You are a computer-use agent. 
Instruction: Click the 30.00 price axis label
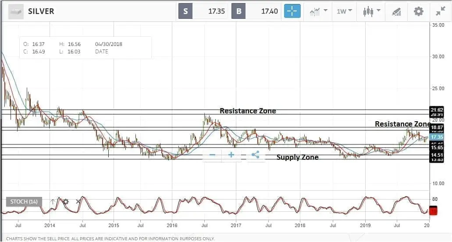(x=438, y=56)
